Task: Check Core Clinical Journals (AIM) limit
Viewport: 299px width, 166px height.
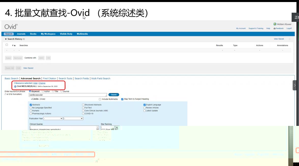Action: point(83,111)
